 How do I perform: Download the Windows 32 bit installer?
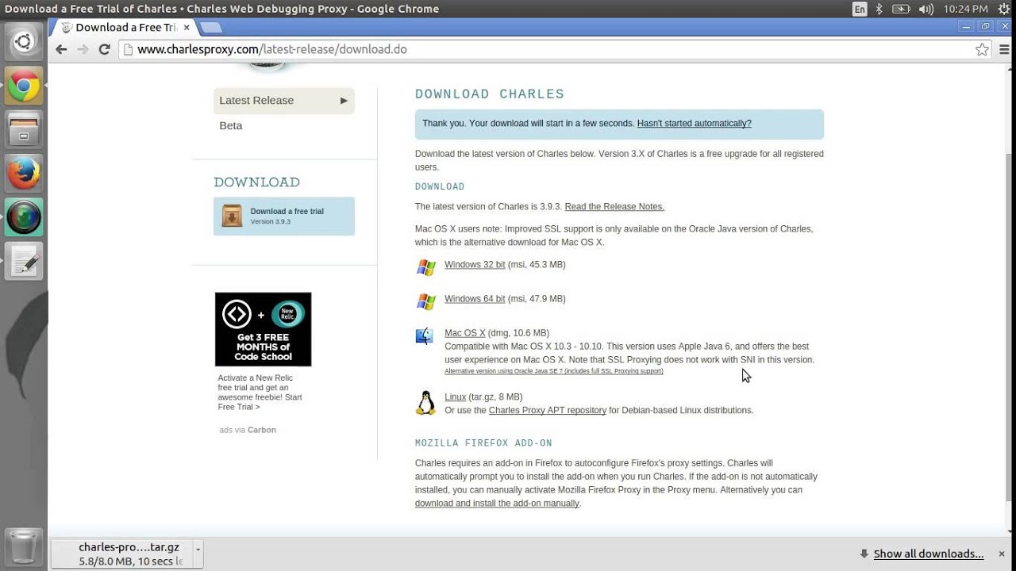tap(475, 265)
